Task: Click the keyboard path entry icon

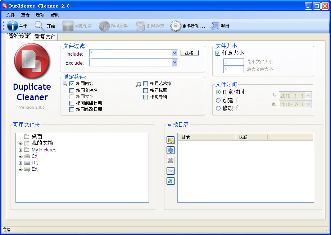Action: coord(171,171)
